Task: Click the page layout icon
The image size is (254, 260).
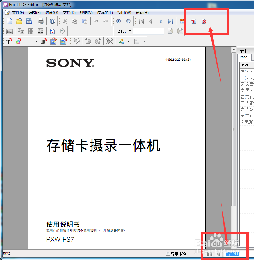Action: (x=182, y=21)
